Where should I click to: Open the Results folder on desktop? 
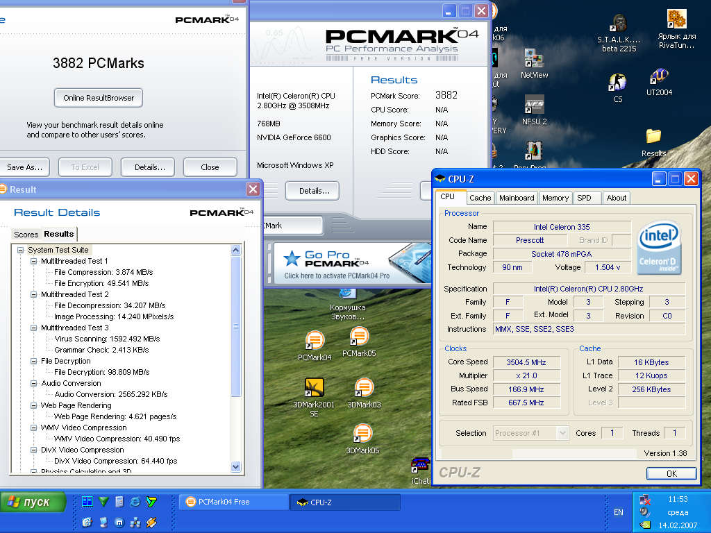coord(653,143)
